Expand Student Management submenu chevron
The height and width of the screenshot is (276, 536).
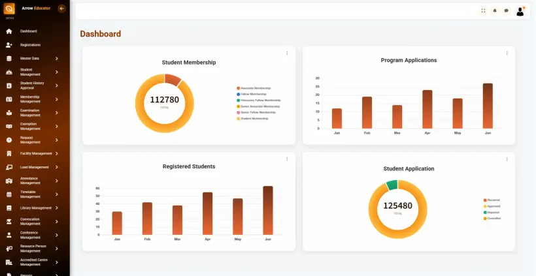tap(57, 72)
